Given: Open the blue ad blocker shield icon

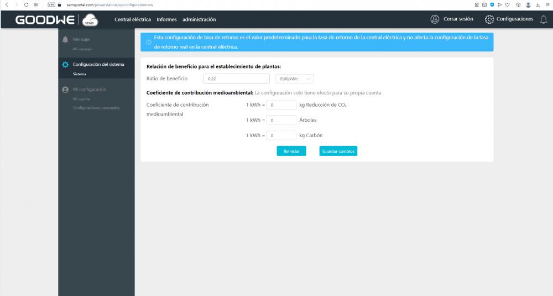Looking at the screenshot, I should (492, 4).
